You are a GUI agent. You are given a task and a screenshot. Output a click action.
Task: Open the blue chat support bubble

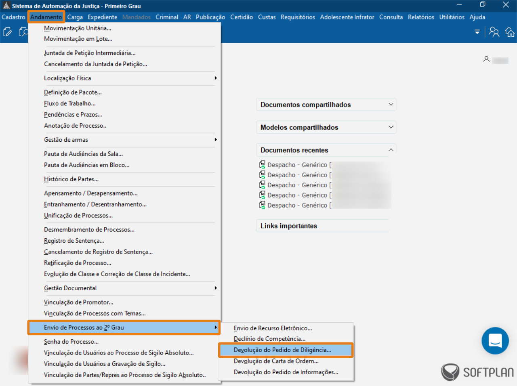tap(495, 341)
